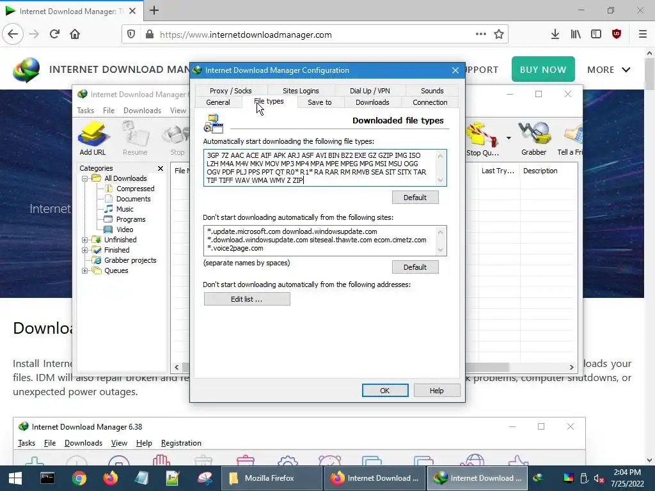The image size is (655, 491).
Task: Toggle Firefox sidebar icon
Action: pyautogui.click(x=596, y=35)
